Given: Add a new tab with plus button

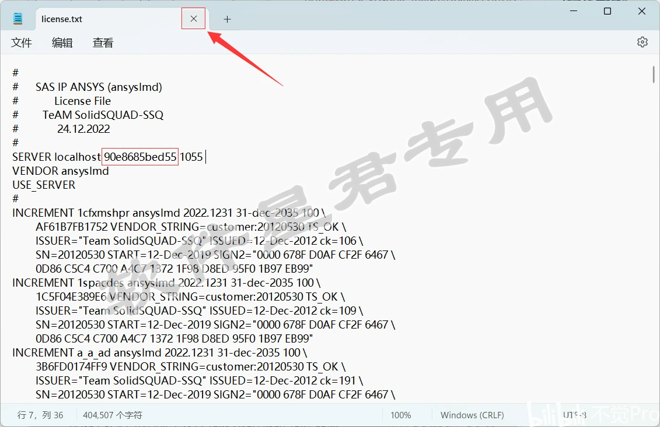Looking at the screenshot, I should tap(228, 19).
